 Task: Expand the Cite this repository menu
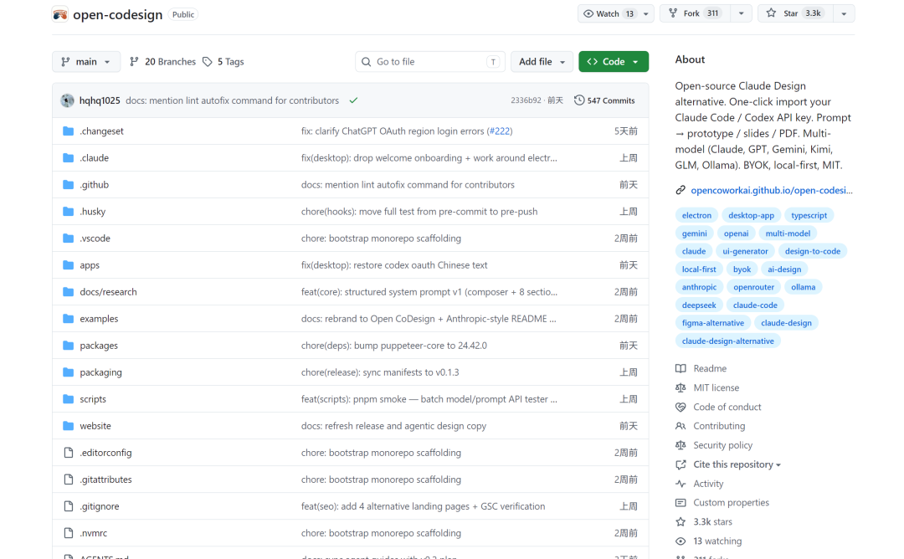(x=737, y=464)
